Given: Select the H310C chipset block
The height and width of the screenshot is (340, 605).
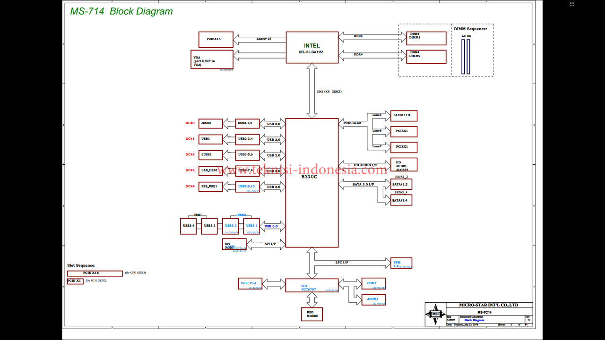Looking at the screenshot, I should pyautogui.click(x=312, y=183).
